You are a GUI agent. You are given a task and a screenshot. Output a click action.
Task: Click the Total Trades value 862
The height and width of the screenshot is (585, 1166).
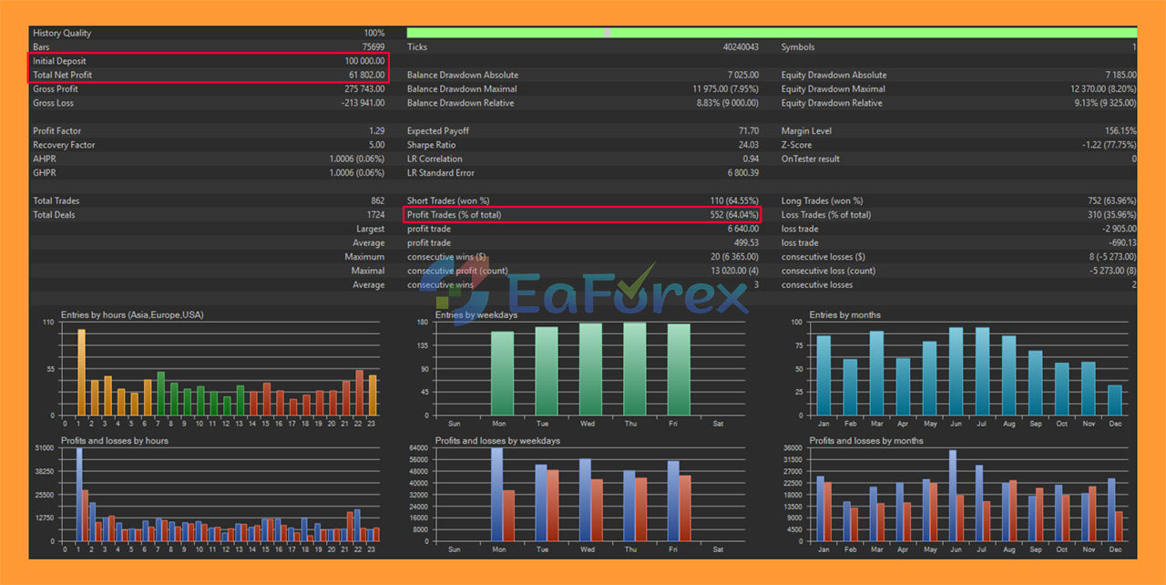tap(375, 200)
